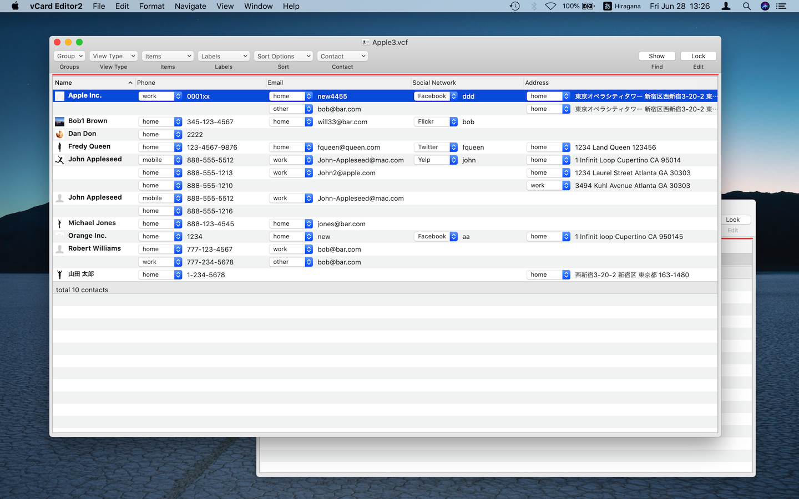Click phone number 777-234-5678
The width and height of the screenshot is (799, 499).
click(x=210, y=262)
